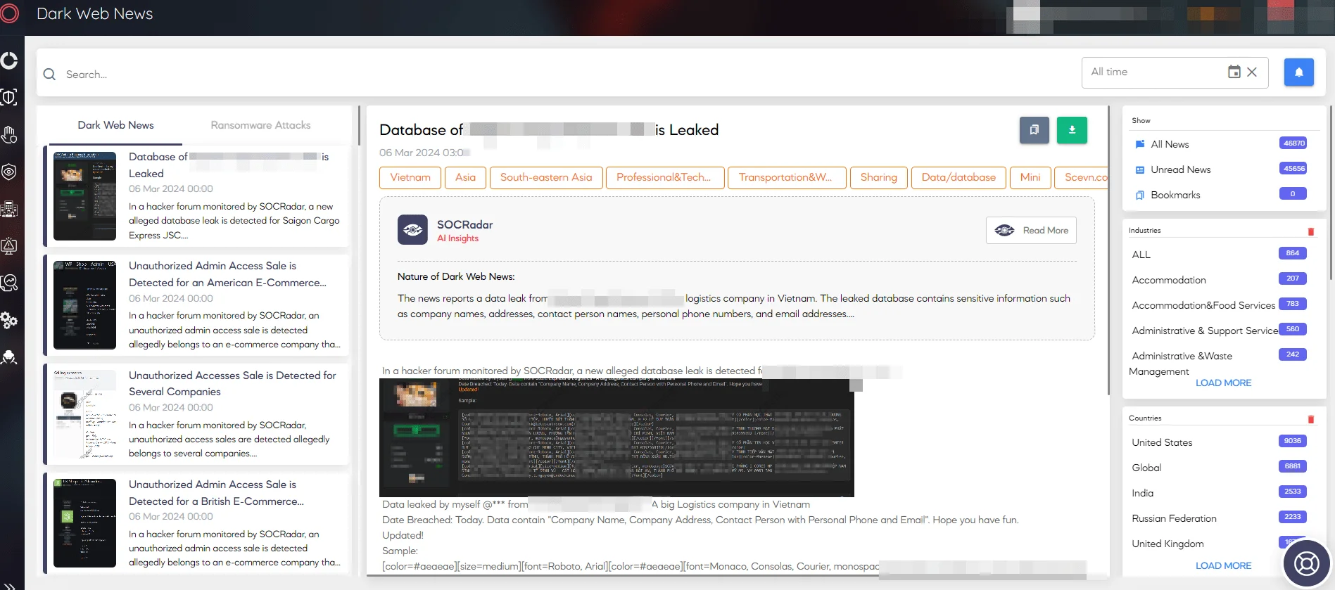This screenshot has width=1335, height=590.
Task: Select the Asia tag
Action: [465, 177]
